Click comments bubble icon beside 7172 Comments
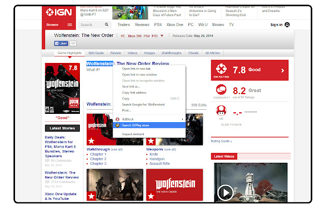 tap(47, 182)
